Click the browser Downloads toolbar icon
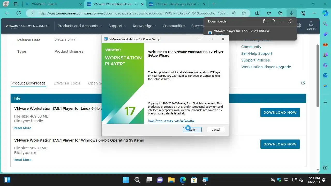 point(292,13)
